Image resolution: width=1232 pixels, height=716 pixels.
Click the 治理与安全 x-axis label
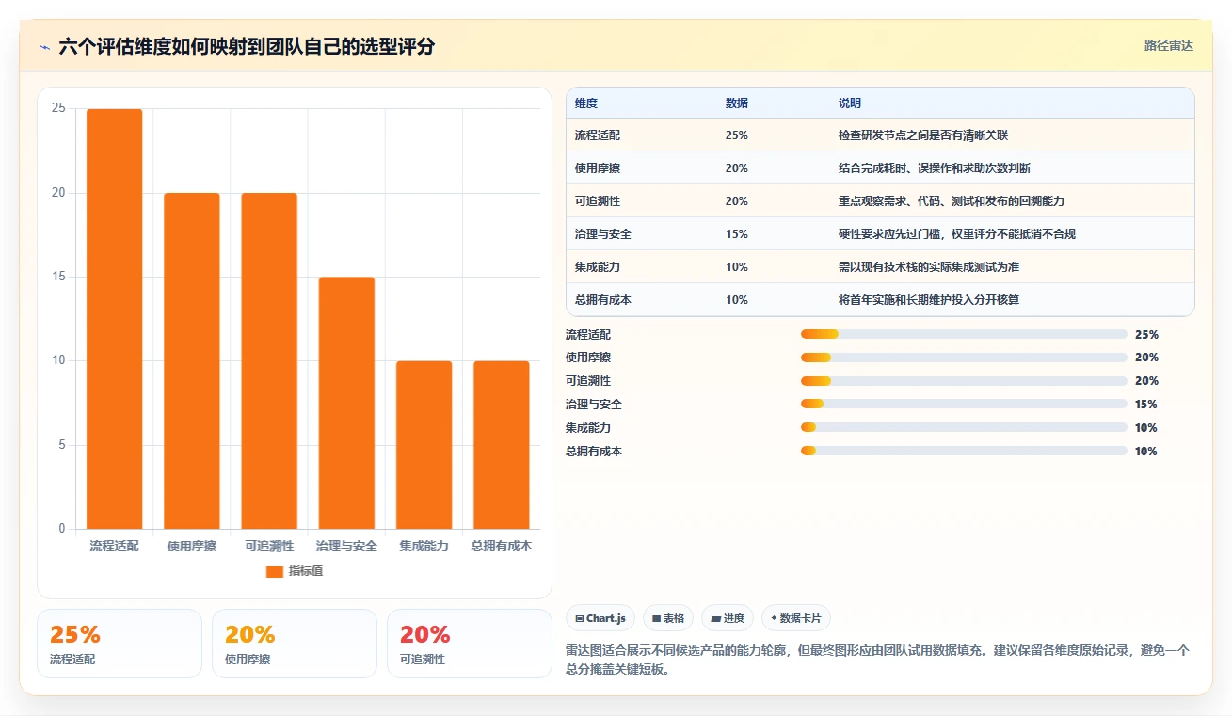(x=346, y=546)
